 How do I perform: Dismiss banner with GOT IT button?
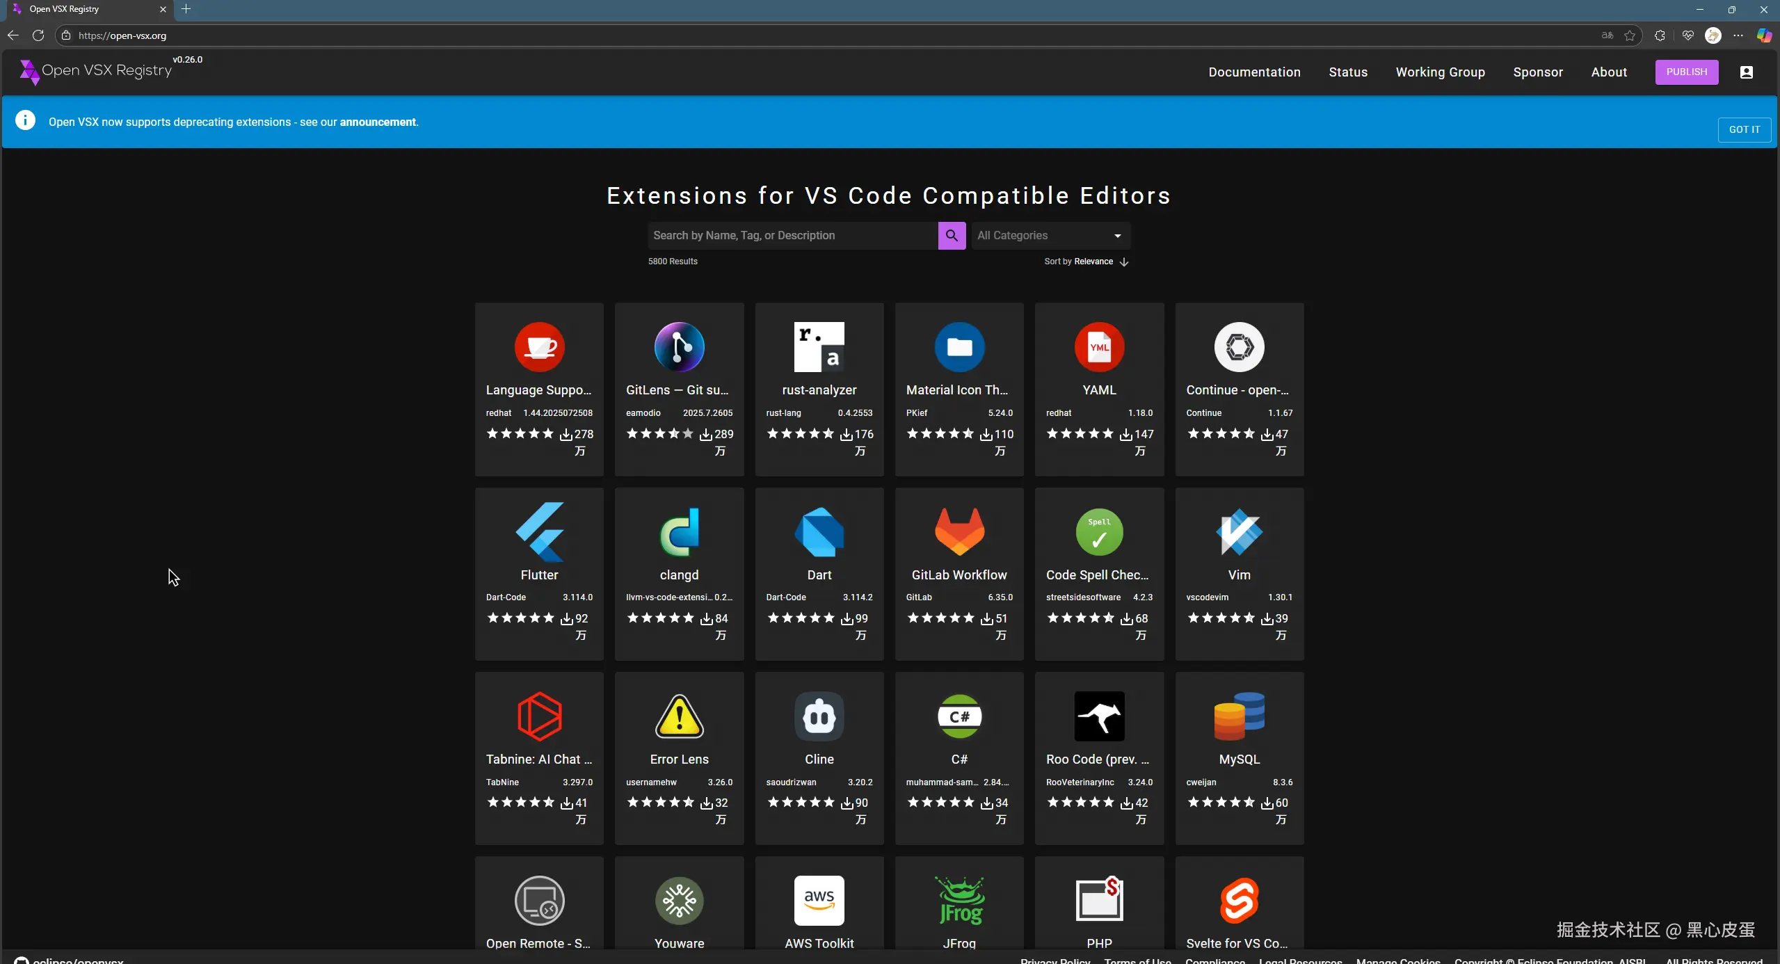pyautogui.click(x=1744, y=130)
